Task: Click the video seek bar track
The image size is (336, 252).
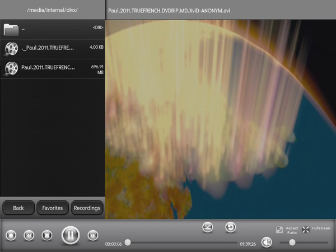Action: 183,242
